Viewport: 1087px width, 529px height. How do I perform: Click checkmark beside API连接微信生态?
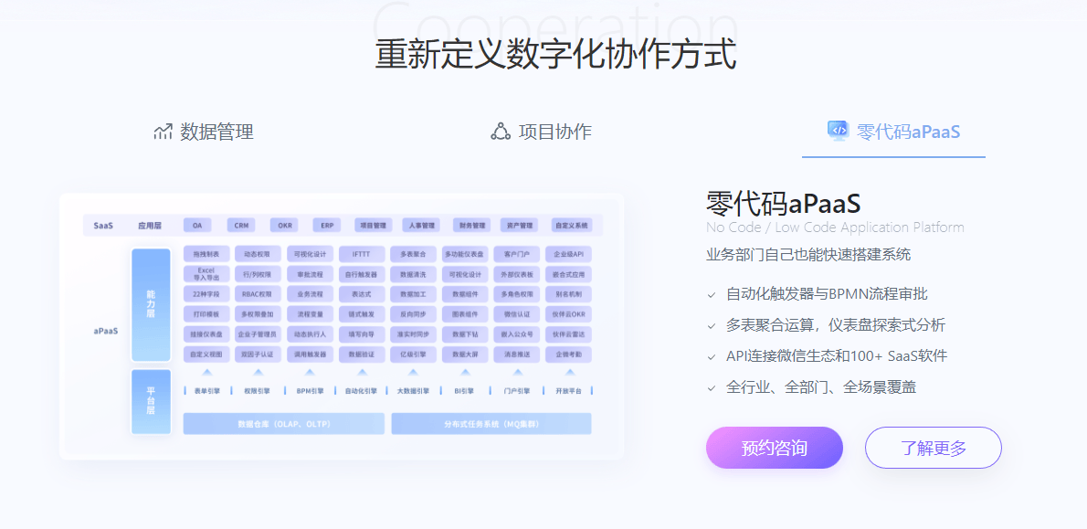click(x=712, y=357)
